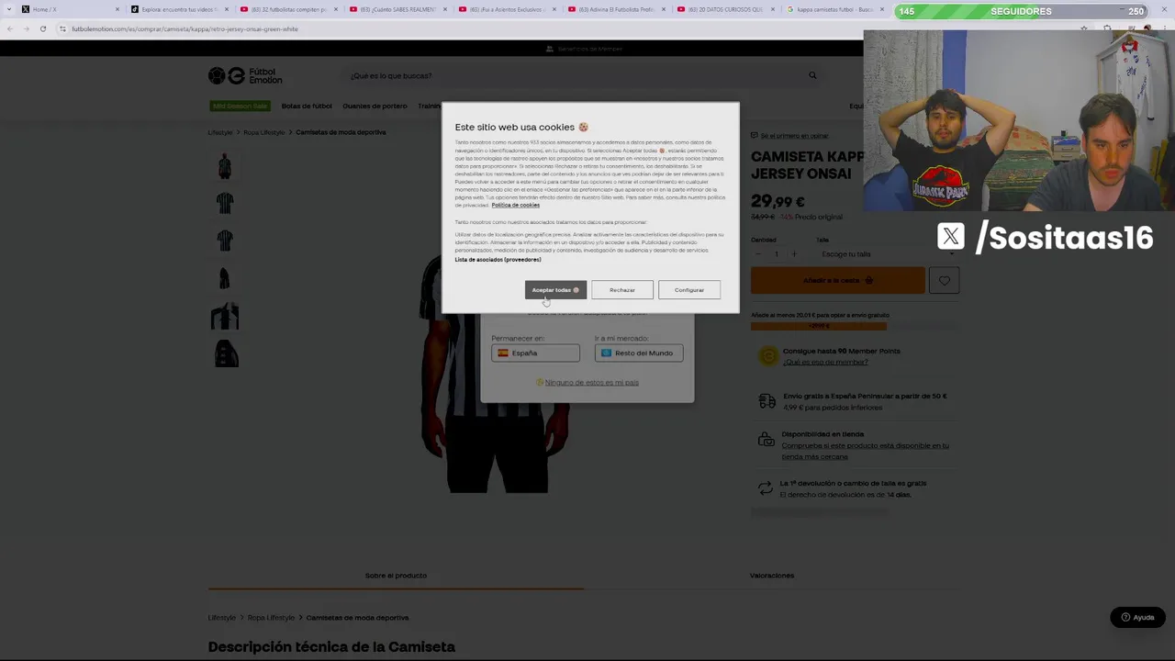Open the Guantes de portero menu

pyautogui.click(x=375, y=106)
